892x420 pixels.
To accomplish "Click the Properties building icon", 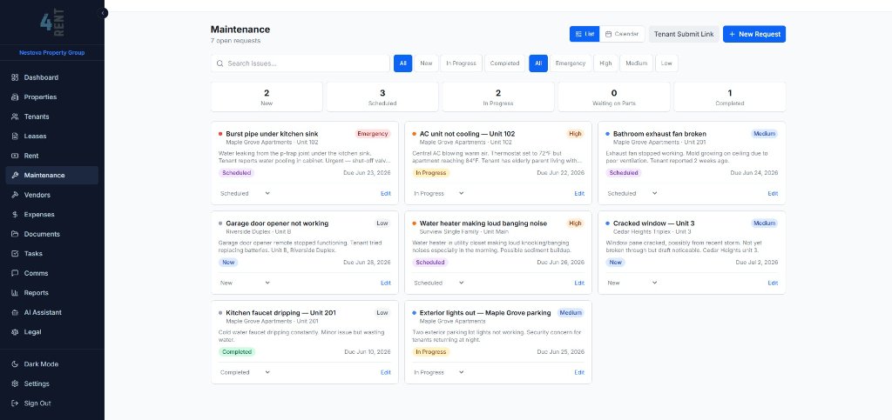I will 15,97.
